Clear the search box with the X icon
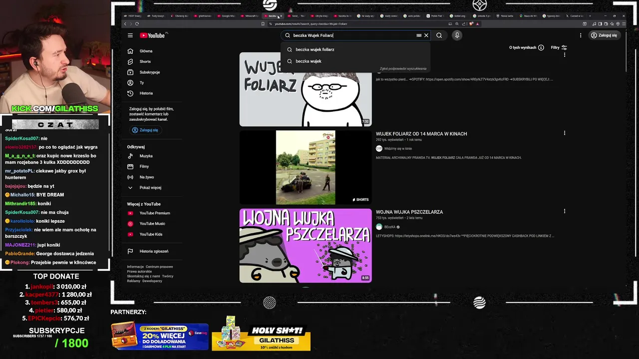This screenshot has height=359, width=639. pos(426,35)
